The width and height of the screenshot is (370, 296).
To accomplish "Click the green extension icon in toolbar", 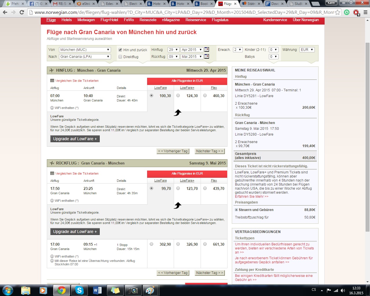I will pos(347,12).
